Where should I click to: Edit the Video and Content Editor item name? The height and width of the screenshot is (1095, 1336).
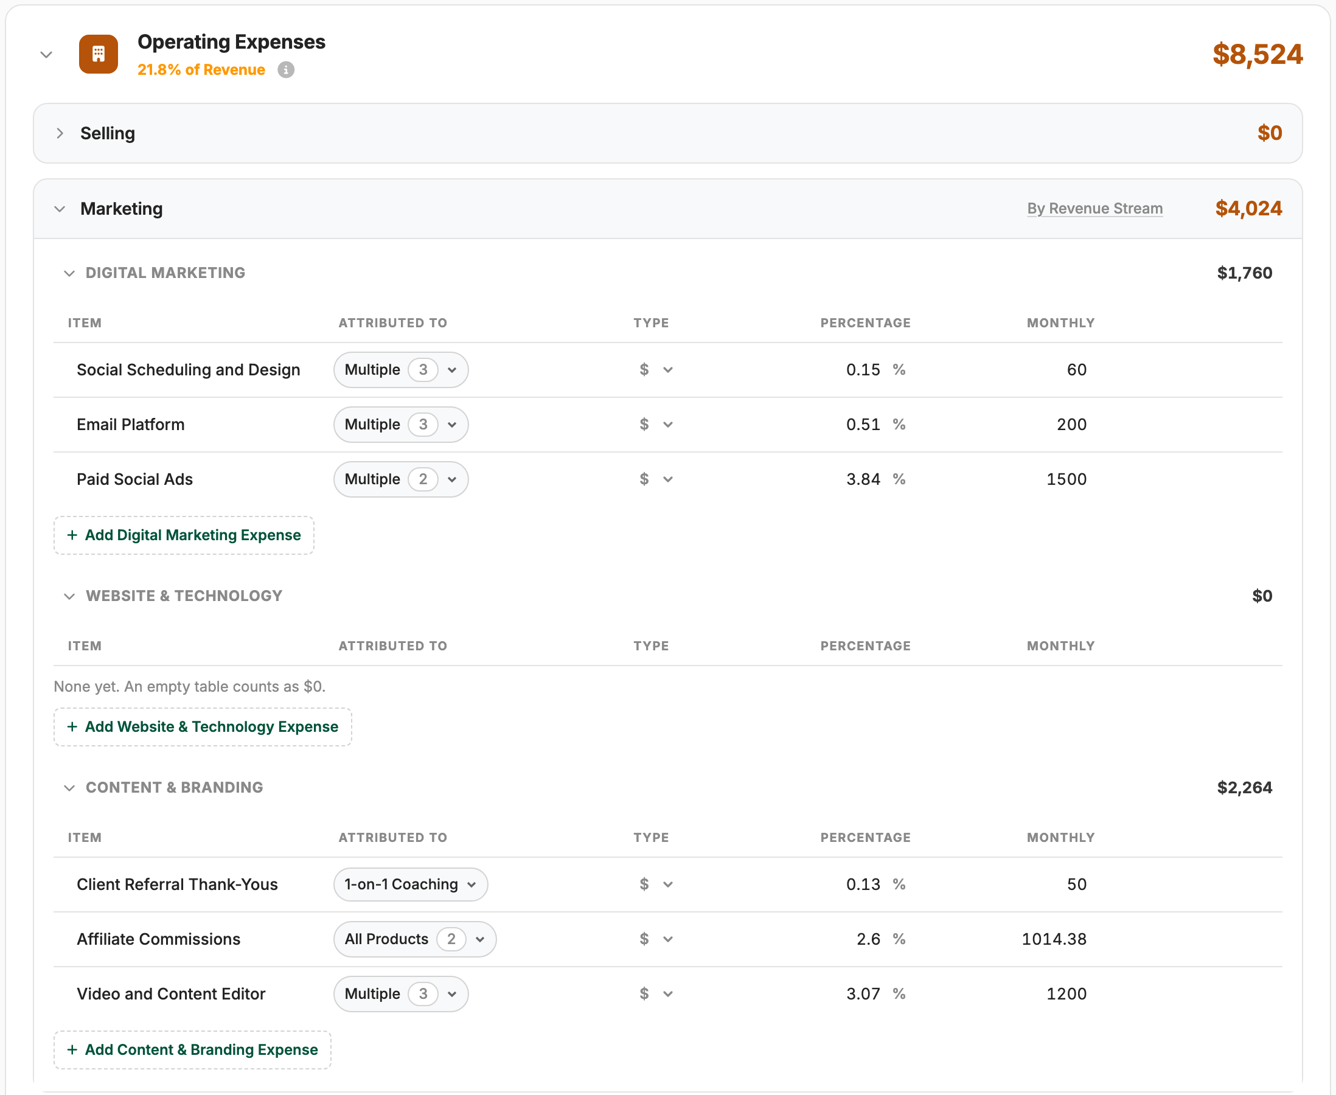click(x=171, y=994)
